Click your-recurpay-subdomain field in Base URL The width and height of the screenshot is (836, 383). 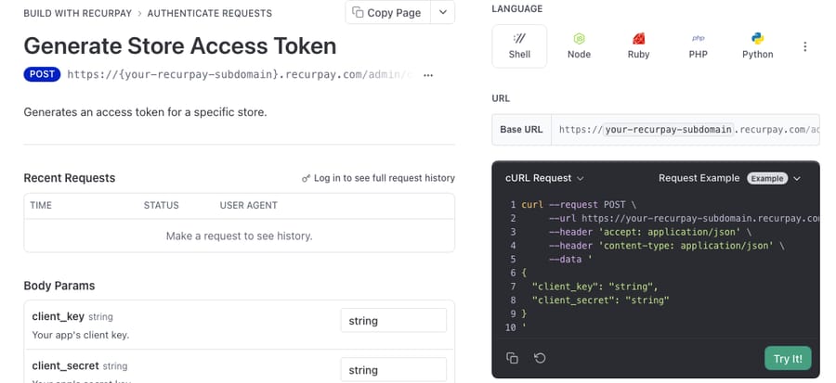pos(669,129)
